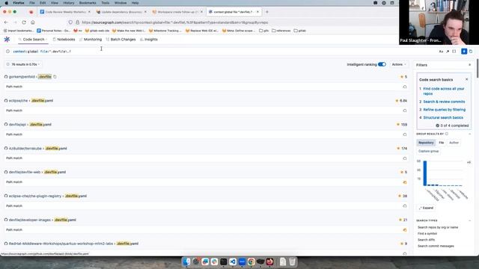Click the Sourcegraph logo icon
This screenshot has width=479, height=269.
(7, 40)
